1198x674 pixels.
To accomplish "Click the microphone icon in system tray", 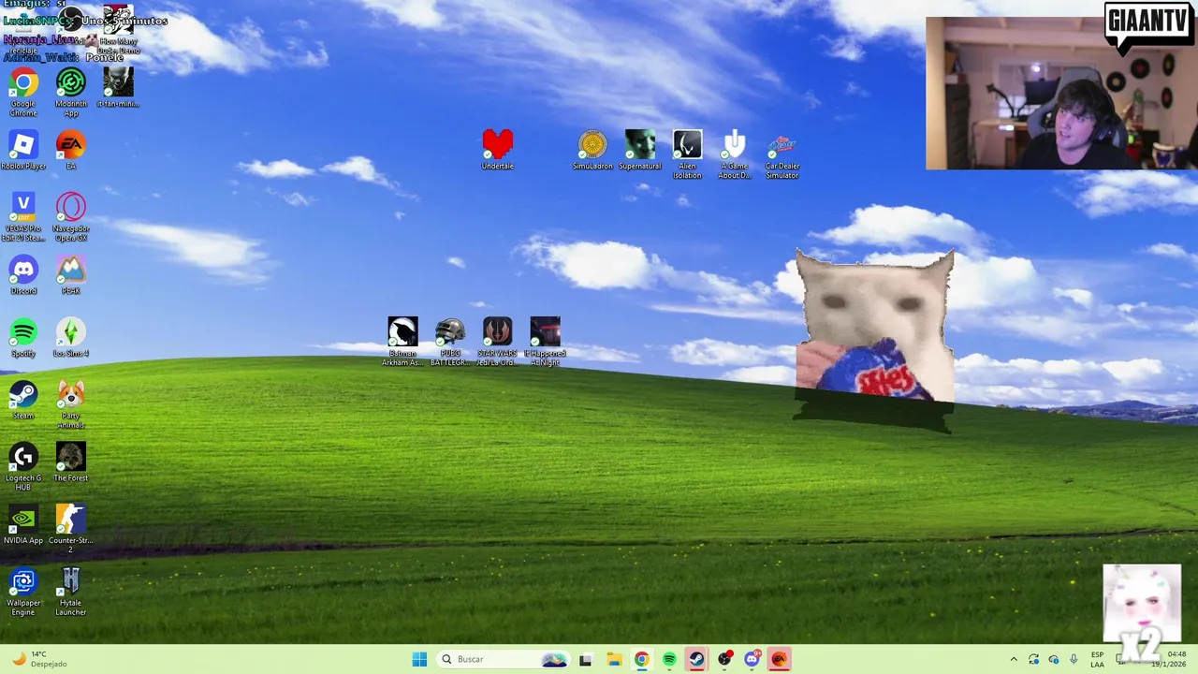I will (x=1074, y=659).
